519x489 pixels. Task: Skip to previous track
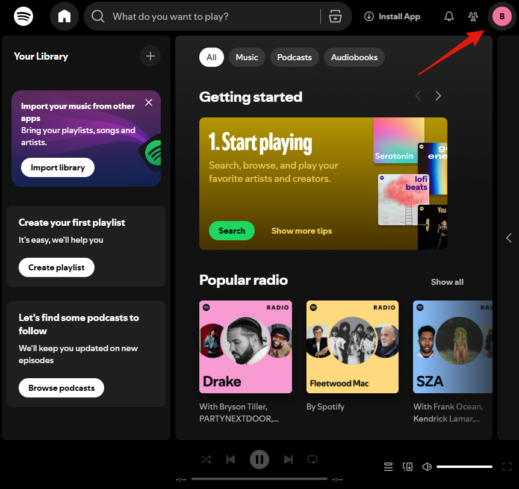tap(231, 459)
